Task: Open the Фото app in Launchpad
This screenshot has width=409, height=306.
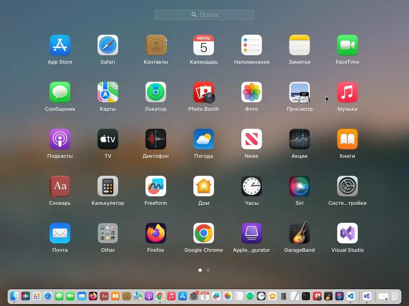Action: (252, 92)
